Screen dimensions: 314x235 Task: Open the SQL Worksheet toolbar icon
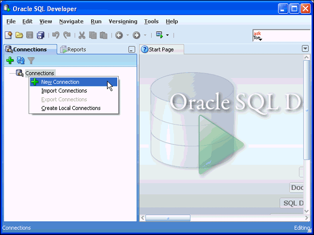pyautogui.click(x=160, y=35)
